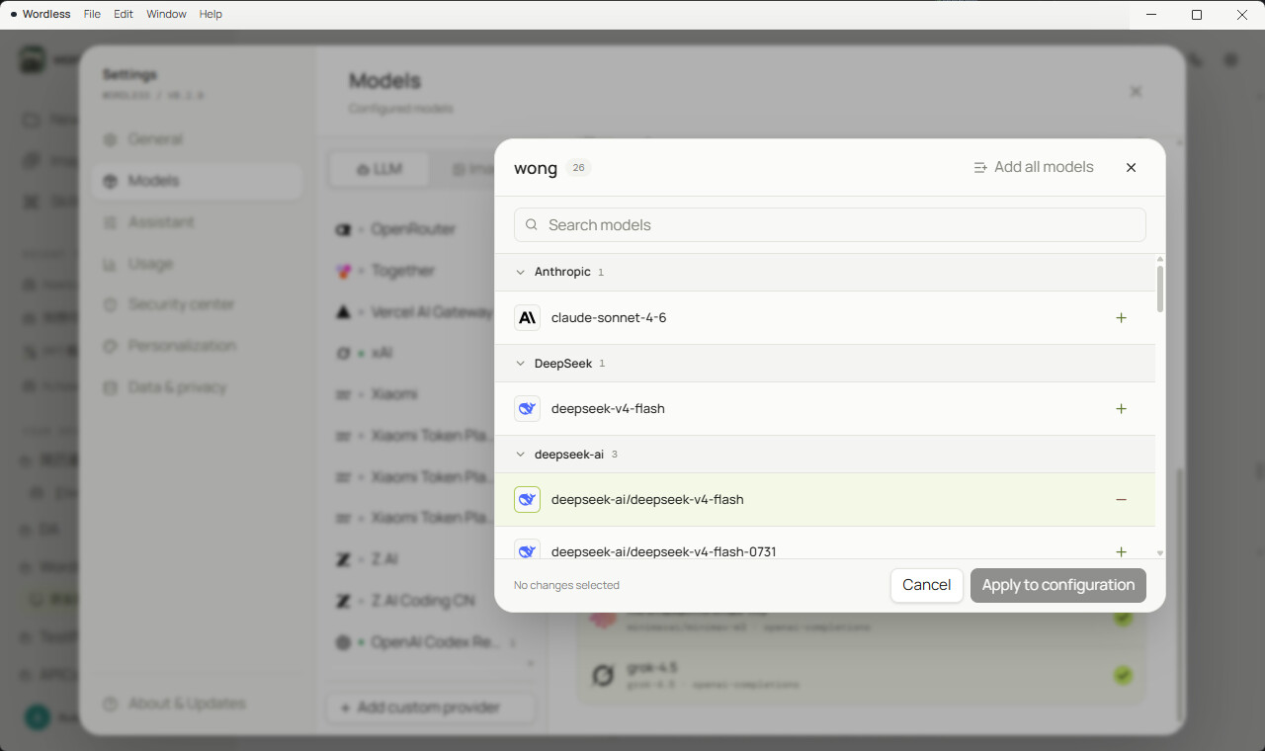Click the Security center icon in Settings
The image size is (1265, 751).
point(111,304)
